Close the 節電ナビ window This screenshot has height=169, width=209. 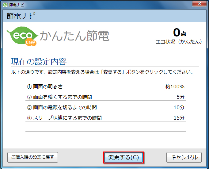[x=199, y=3]
